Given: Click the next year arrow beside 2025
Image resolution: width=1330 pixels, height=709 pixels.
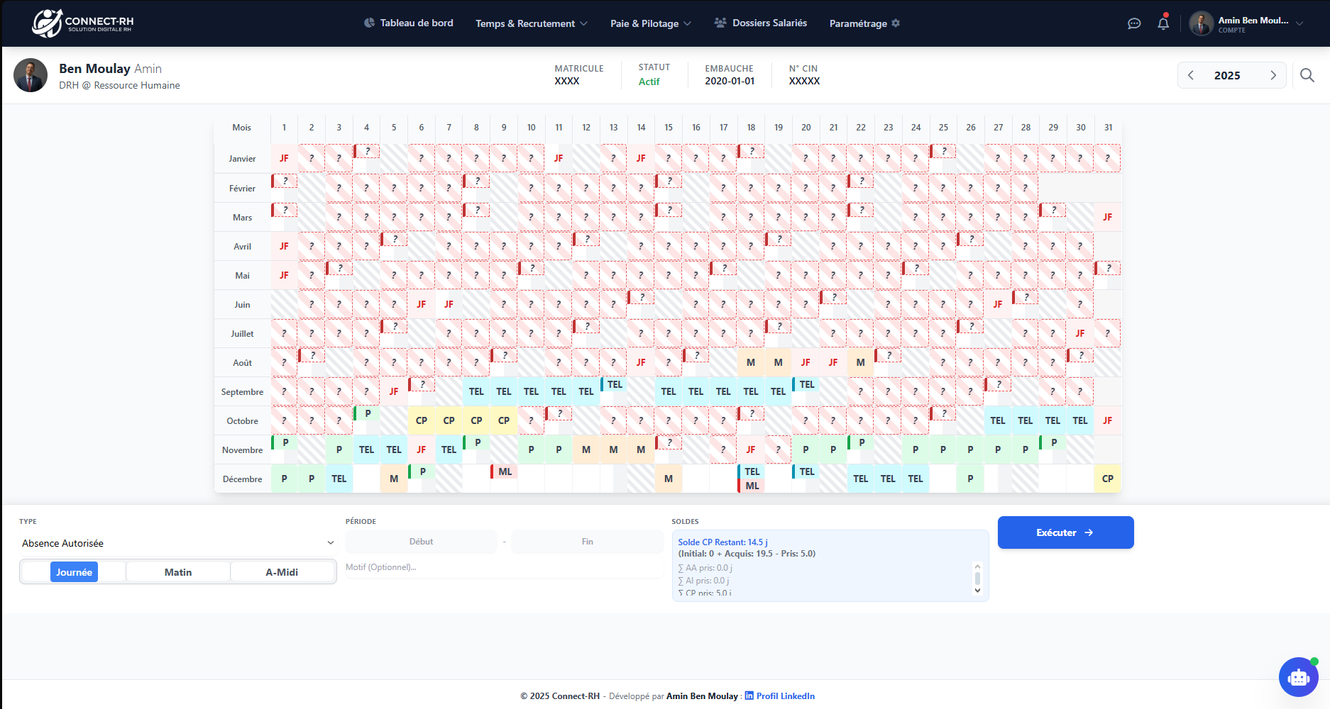Looking at the screenshot, I should click(1274, 75).
